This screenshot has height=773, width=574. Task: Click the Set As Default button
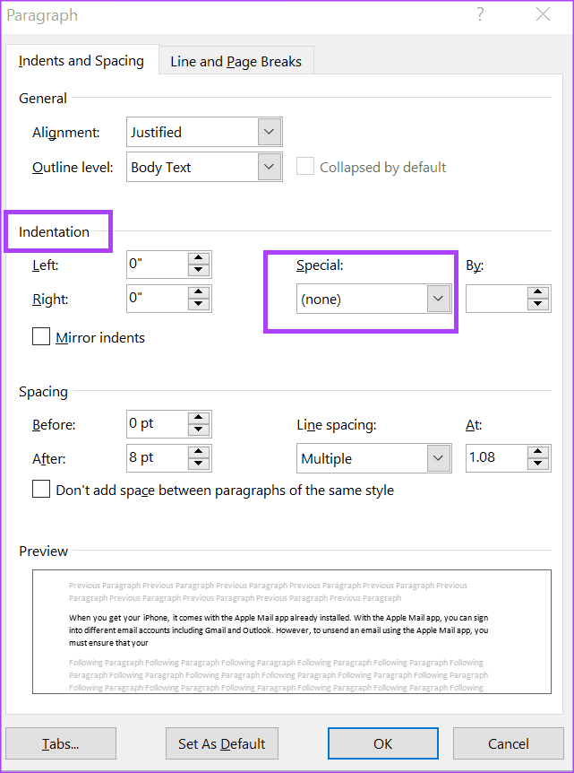[221, 743]
